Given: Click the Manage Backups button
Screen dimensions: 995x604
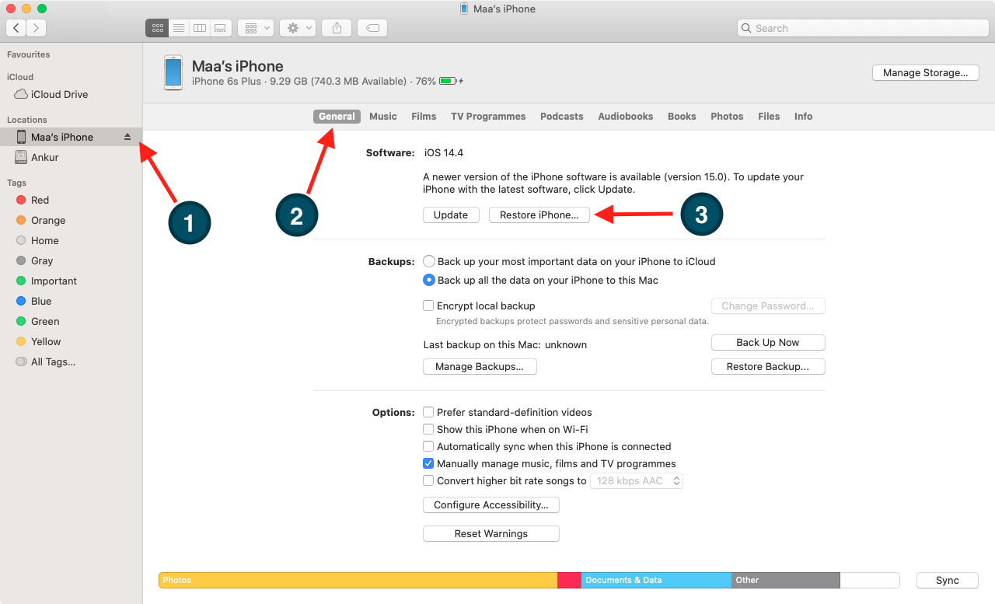Looking at the screenshot, I should coord(480,366).
